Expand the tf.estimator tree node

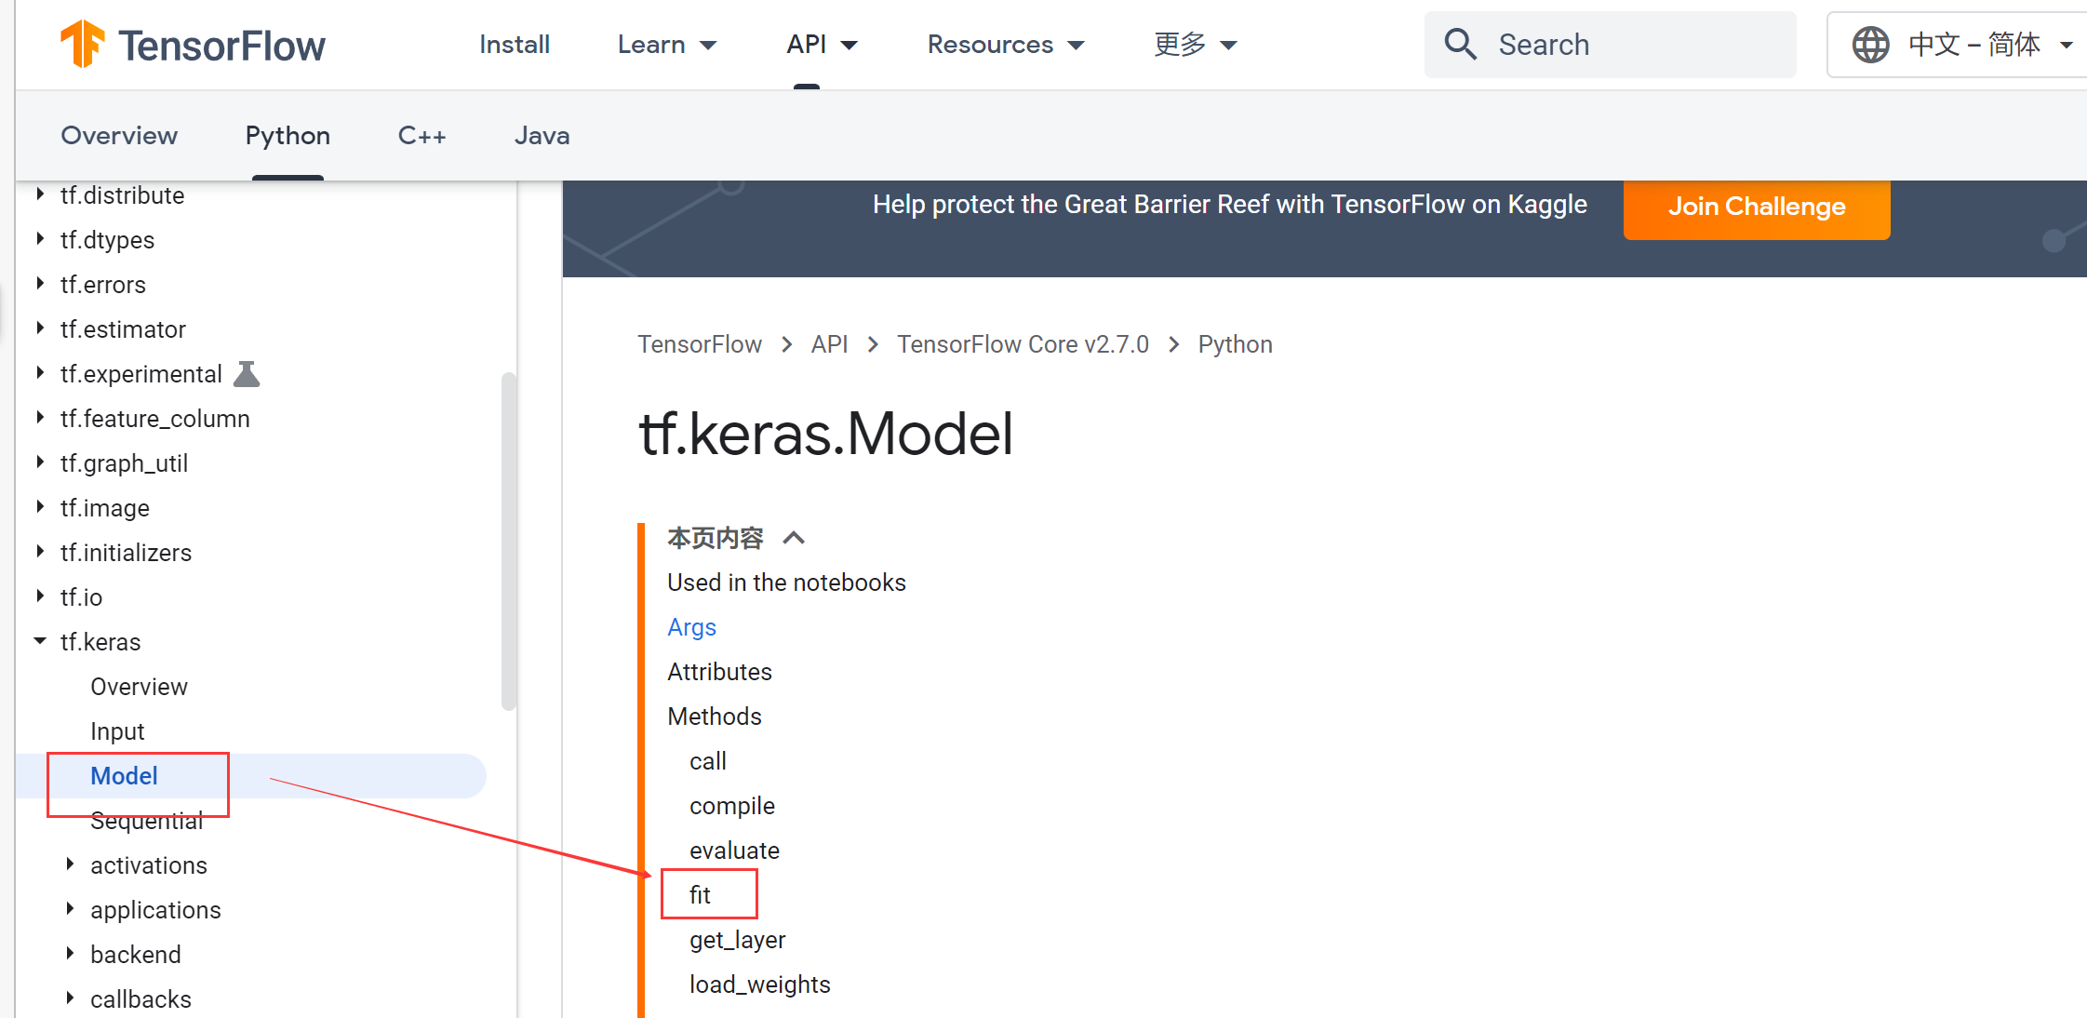[x=40, y=328]
